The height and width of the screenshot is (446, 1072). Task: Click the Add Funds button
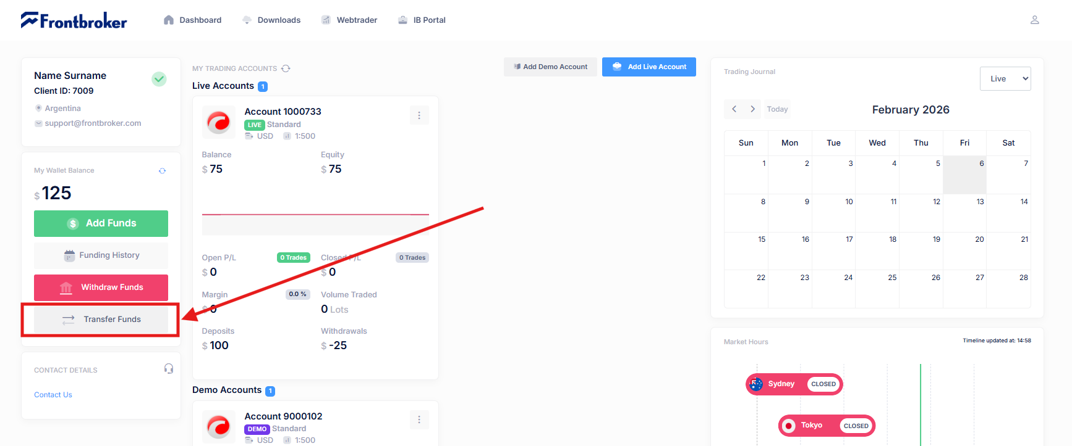101,223
